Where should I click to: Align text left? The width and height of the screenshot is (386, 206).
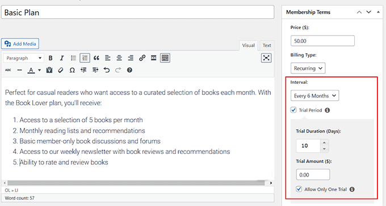[x=108, y=58]
